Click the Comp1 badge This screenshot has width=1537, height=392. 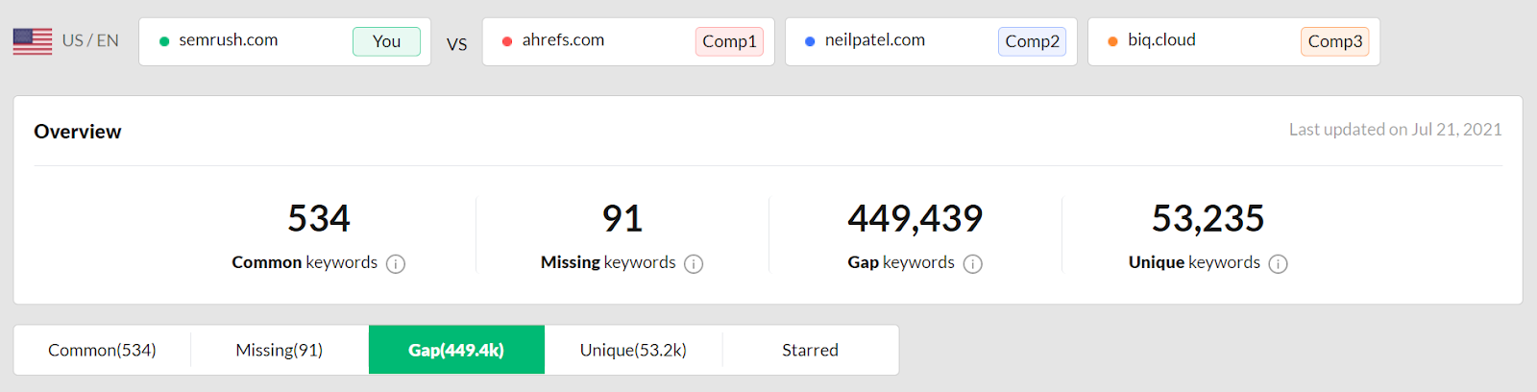pos(729,41)
